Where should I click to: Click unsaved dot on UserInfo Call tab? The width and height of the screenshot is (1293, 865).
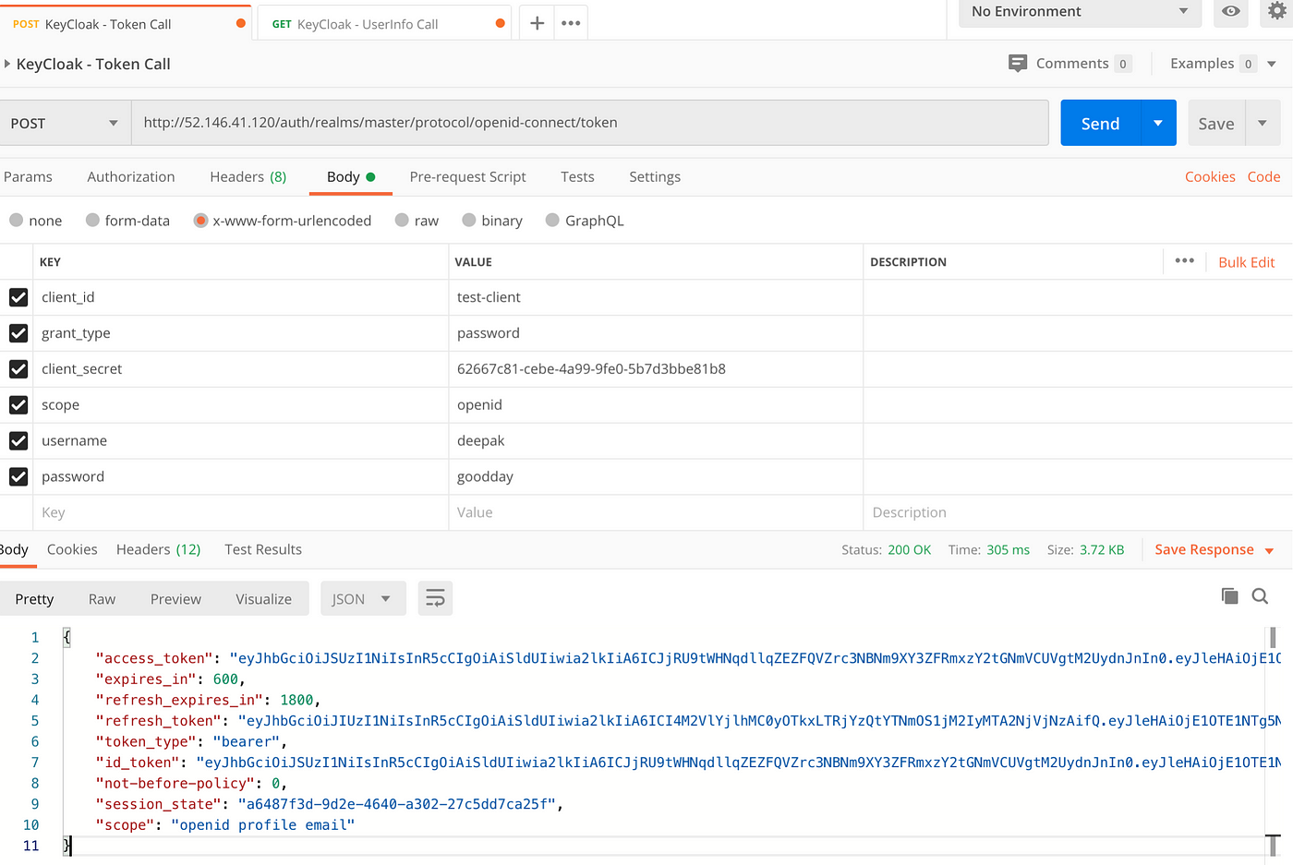(x=501, y=23)
